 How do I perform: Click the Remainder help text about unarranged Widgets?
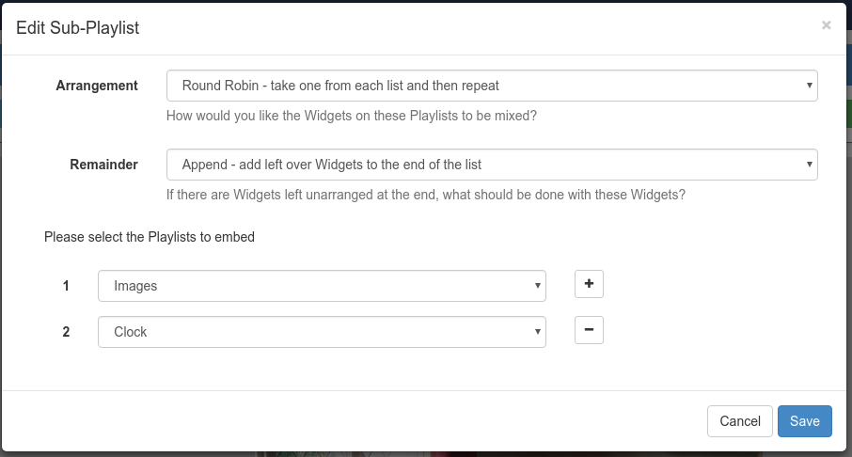point(425,196)
